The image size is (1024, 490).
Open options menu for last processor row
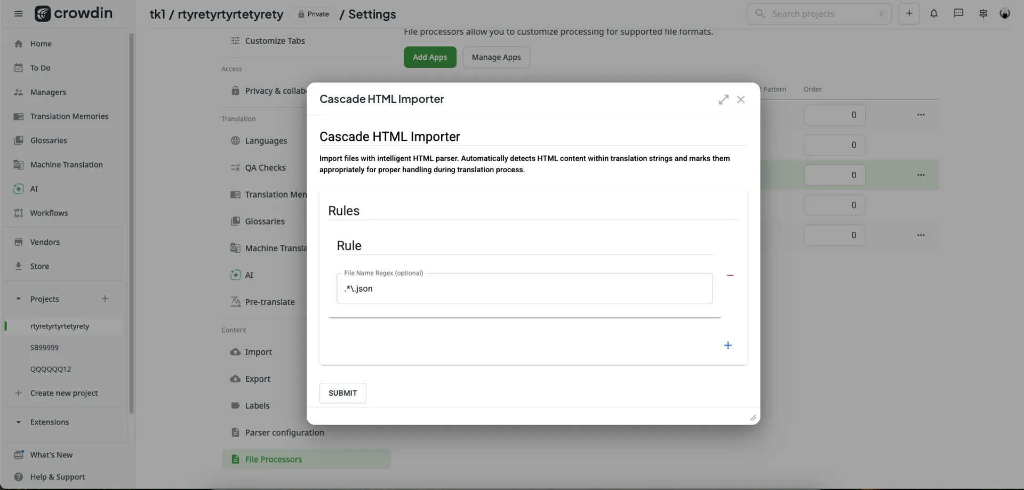coord(921,235)
